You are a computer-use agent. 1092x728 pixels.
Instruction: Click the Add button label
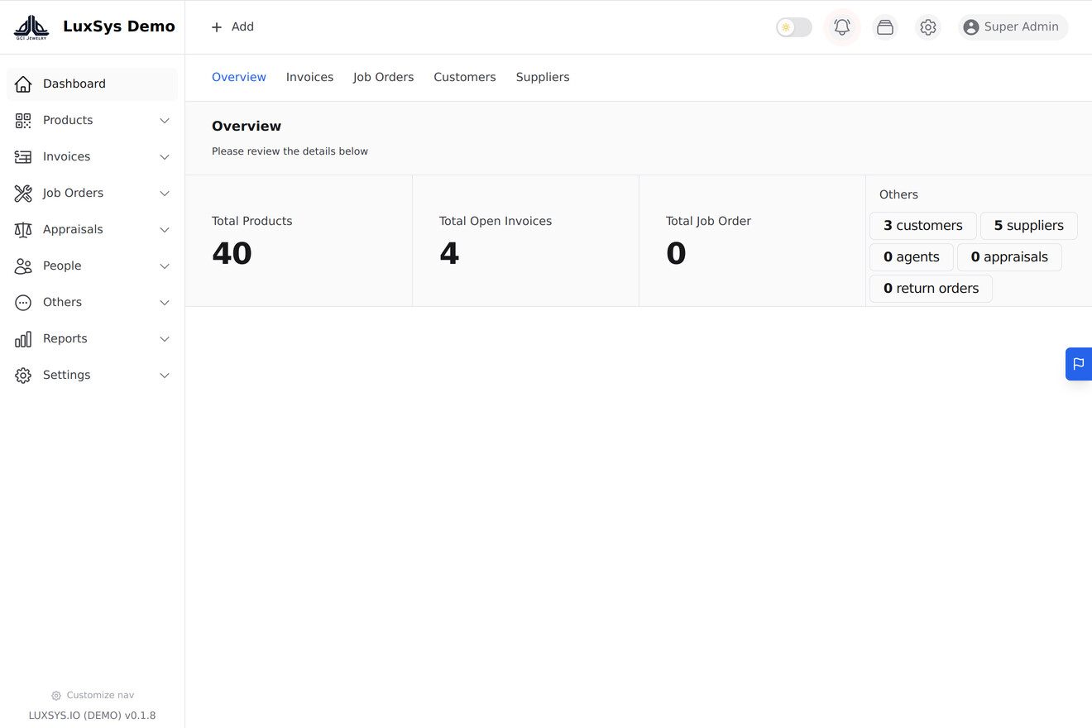click(x=242, y=27)
